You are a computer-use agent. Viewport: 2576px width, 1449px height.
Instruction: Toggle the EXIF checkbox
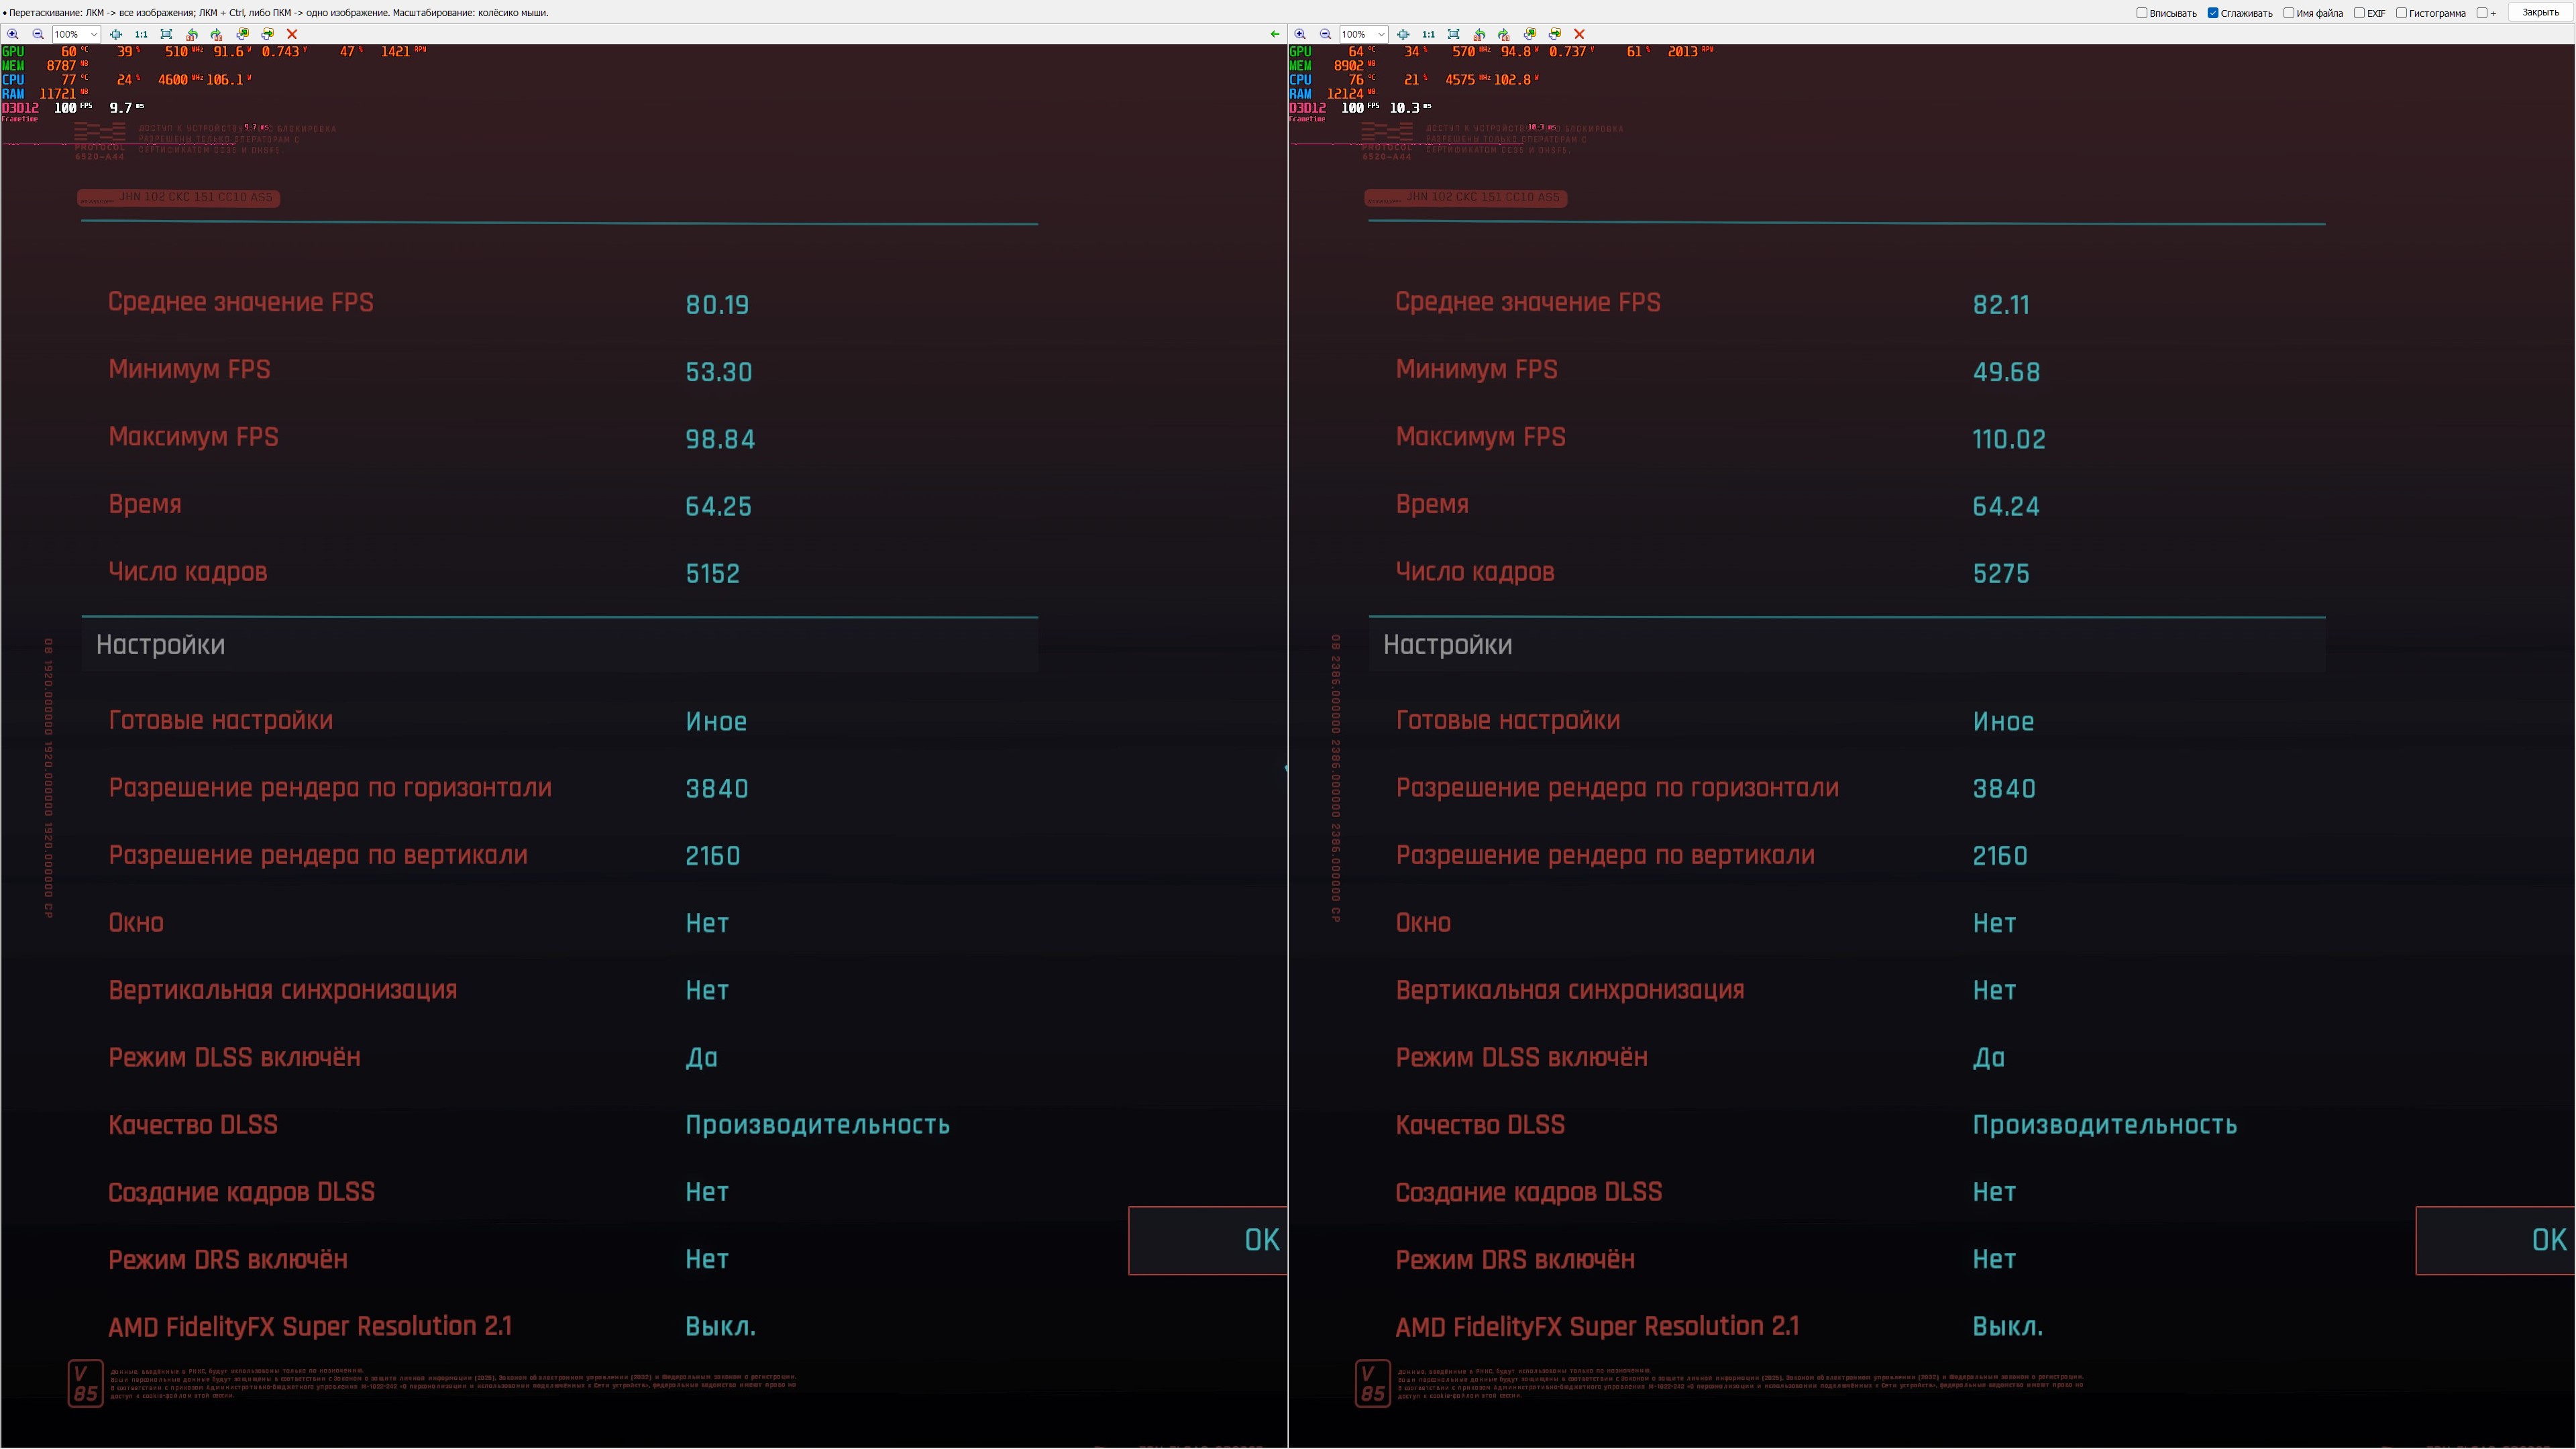[2359, 13]
